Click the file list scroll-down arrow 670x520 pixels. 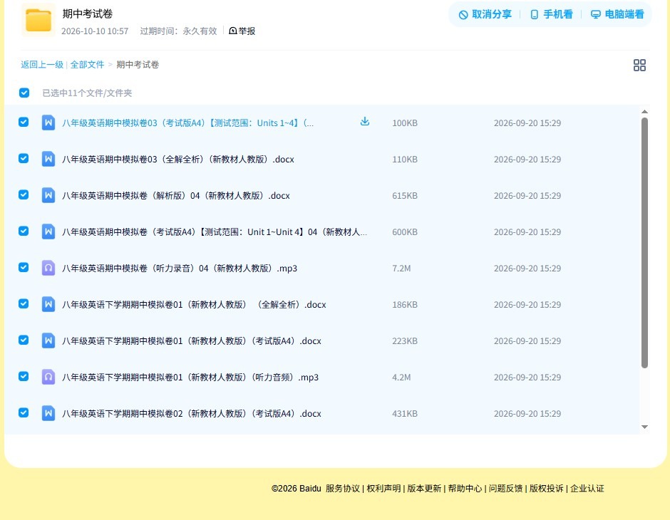click(x=644, y=427)
